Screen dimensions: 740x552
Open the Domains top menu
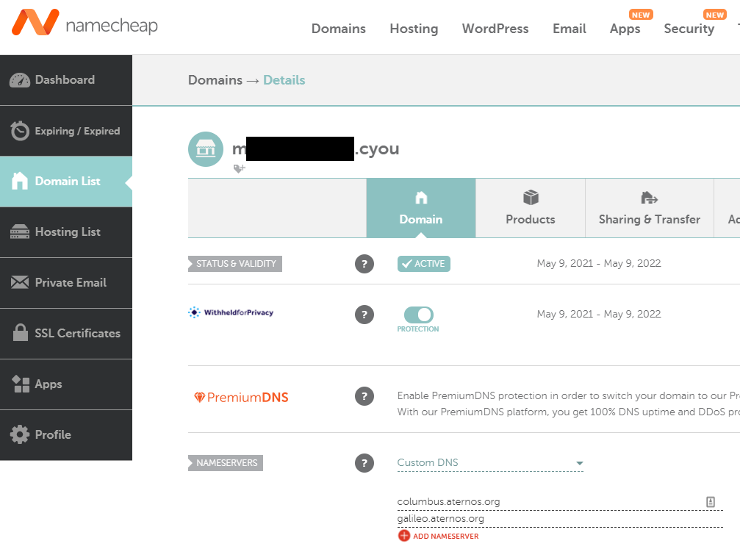coord(338,29)
